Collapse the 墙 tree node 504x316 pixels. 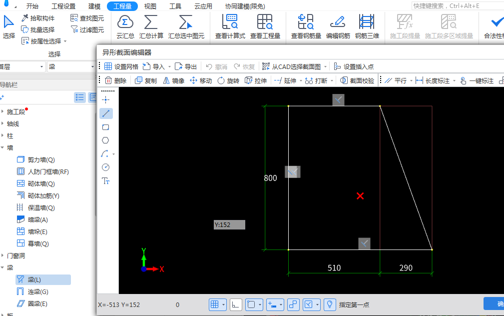(x=2, y=147)
